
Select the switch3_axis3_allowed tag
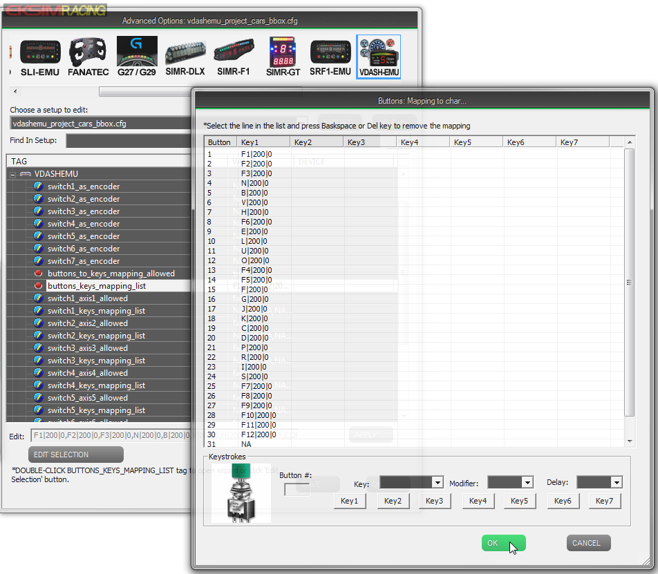(87, 348)
